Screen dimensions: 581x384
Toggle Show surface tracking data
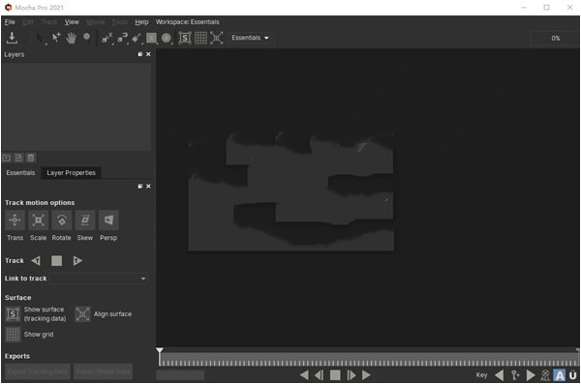[13, 314]
